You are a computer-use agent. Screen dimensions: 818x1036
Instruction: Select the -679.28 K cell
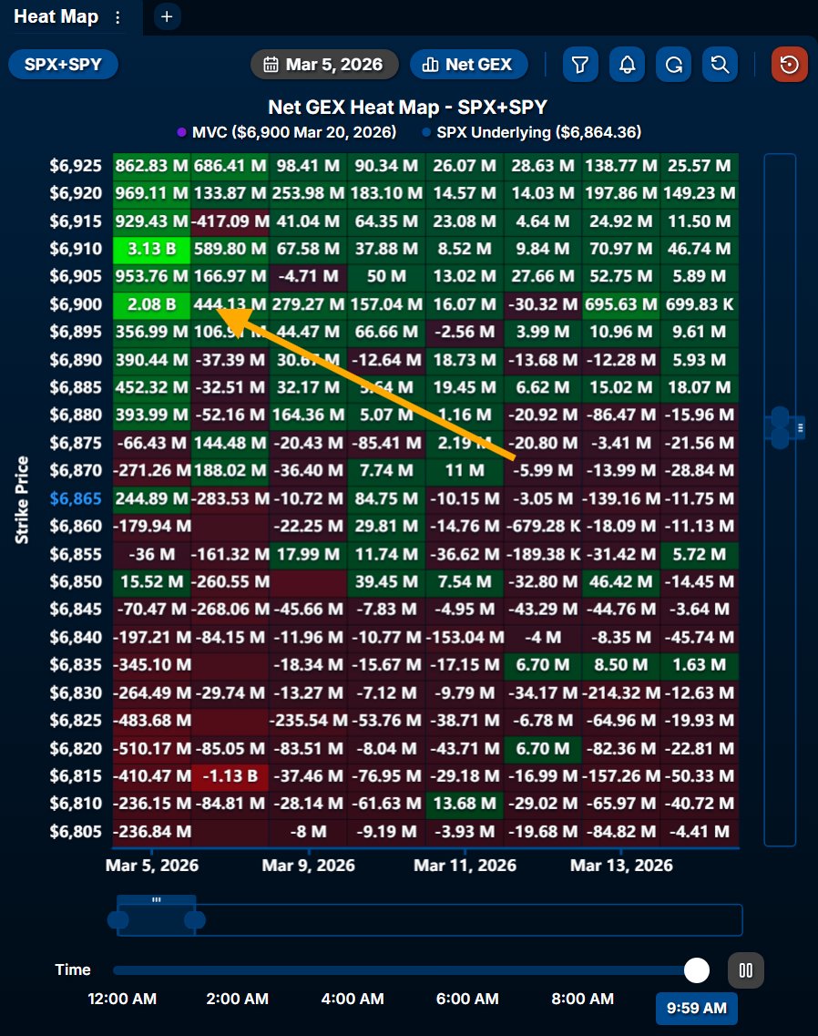pos(543,527)
